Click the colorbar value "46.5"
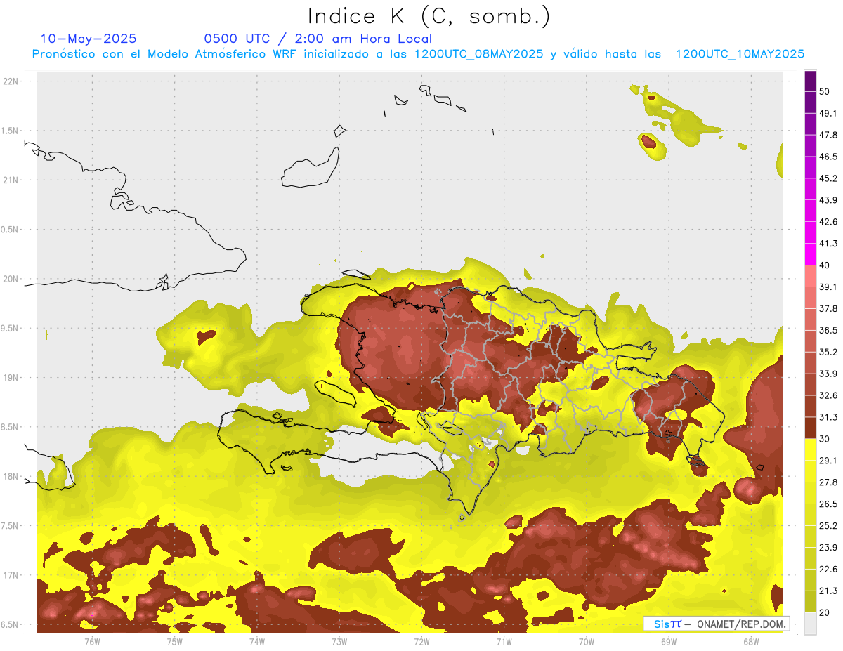 click(828, 157)
